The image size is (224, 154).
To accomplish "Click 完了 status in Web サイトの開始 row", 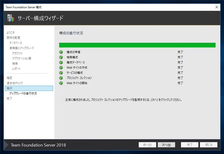I will point(180,83).
